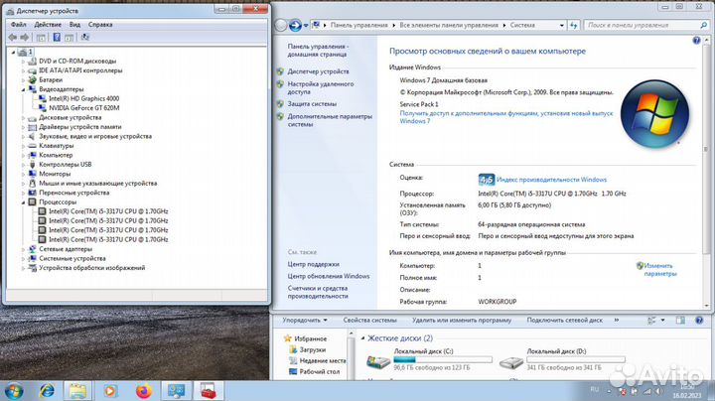Image resolution: width=715 pixels, height=401 pixels.
Task: Open the Упорядочить dropdown in Explorer
Action: pos(304,321)
